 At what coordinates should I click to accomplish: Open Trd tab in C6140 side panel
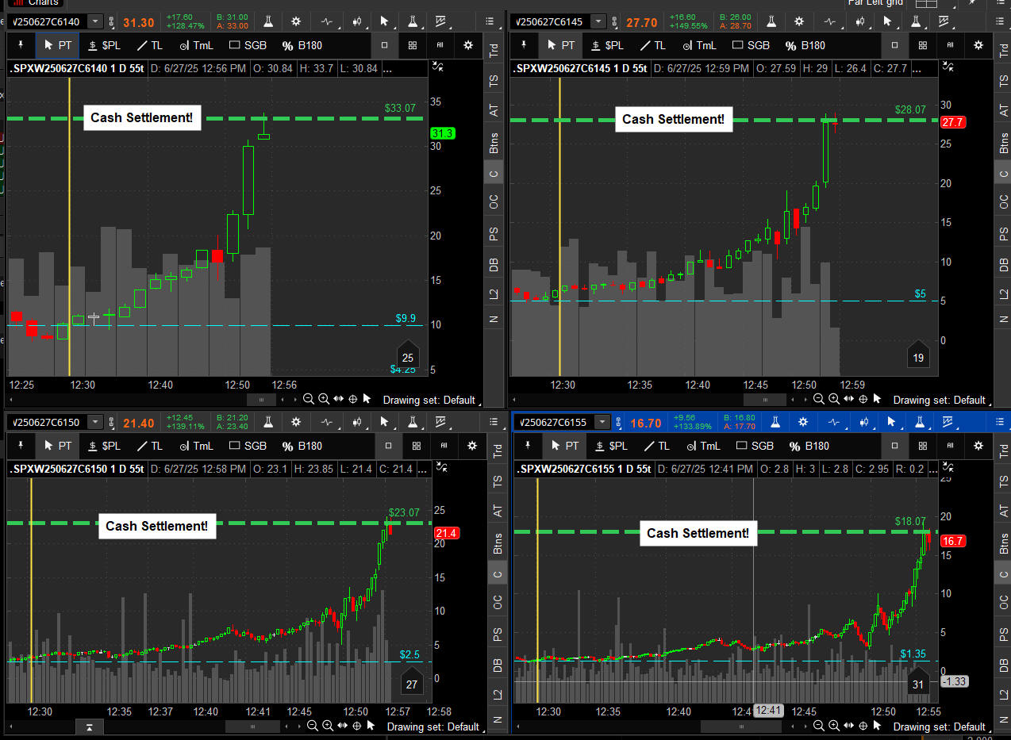coord(494,52)
